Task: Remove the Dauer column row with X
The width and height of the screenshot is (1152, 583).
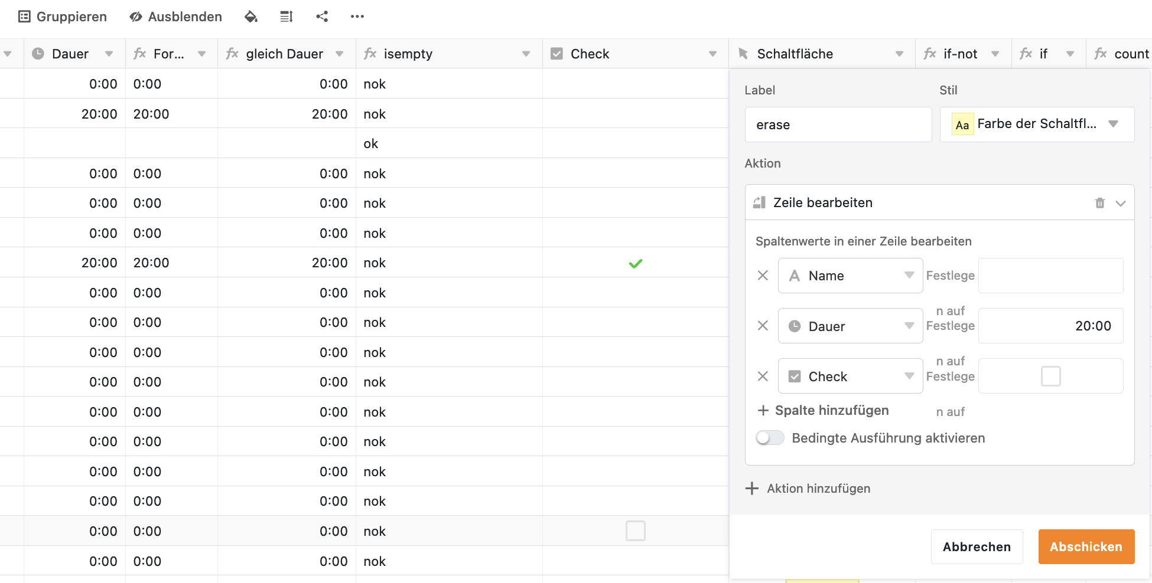Action: 763,326
